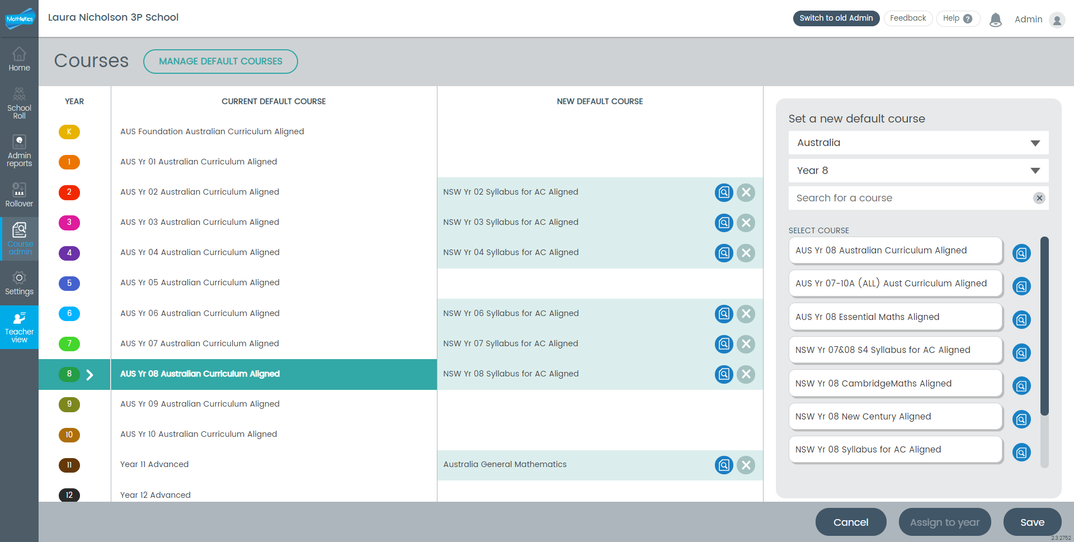Open the Australia country dropdown
This screenshot has height=542, width=1074.
click(918, 143)
